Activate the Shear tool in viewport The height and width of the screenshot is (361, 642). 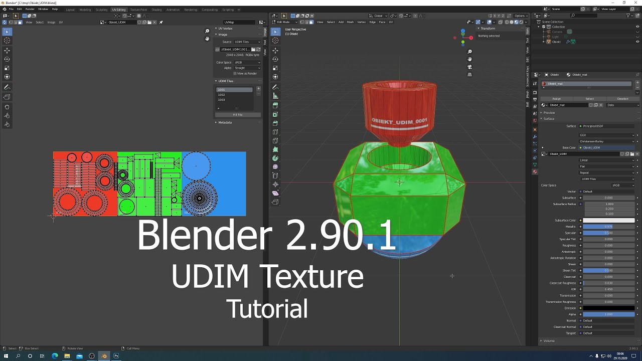point(275,193)
